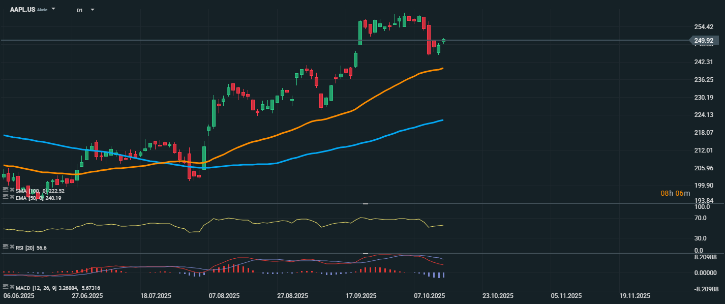Viewport: 725px width, 304px height.
Task: Click the MACD panel resize handle
Action: tap(365, 253)
